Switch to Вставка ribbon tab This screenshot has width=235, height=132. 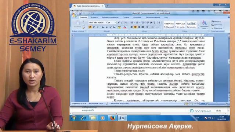click(x=94, y=18)
